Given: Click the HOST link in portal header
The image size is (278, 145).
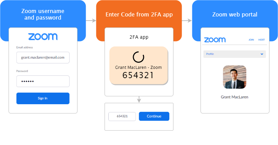Looking at the screenshot, I should pos(262,40).
